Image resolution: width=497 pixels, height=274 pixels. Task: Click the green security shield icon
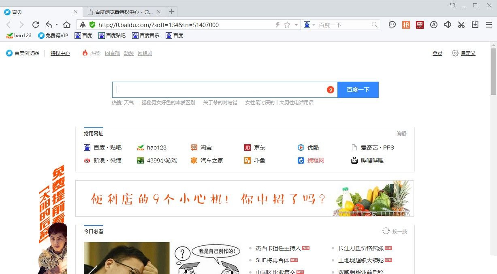click(x=92, y=25)
